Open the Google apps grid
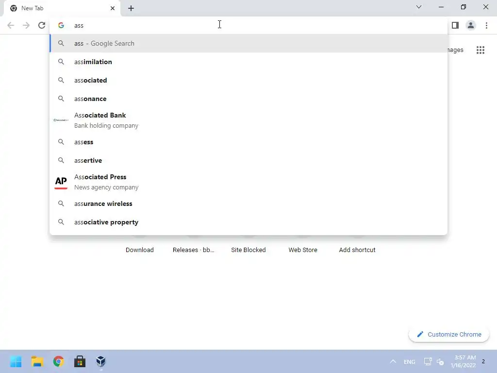Screen dimensions: 497x373 [x=480, y=50]
